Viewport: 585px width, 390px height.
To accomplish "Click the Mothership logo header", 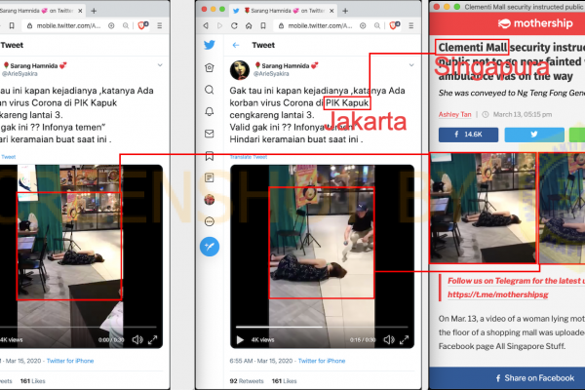I will (534, 23).
